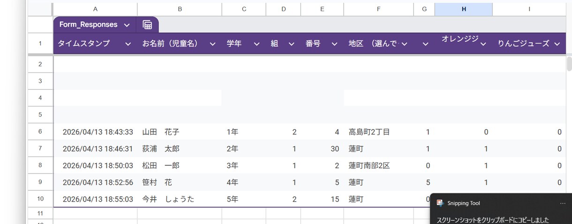Click the select-all corner box
This screenshot has width=572, height=224.
(x=40, y=9)
